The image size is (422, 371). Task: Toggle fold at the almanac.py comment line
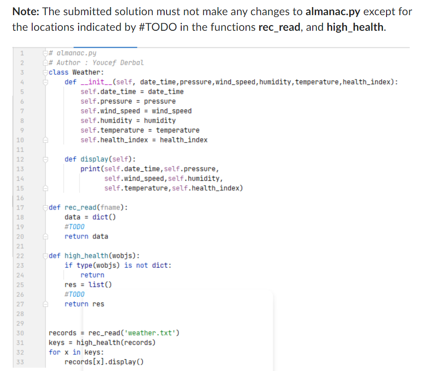[x=45, y=53]
